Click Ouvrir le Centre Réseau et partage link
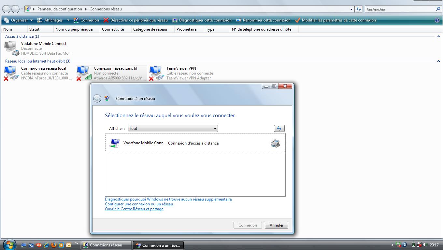Screen dimensions: 443x250 pos(134,209)
